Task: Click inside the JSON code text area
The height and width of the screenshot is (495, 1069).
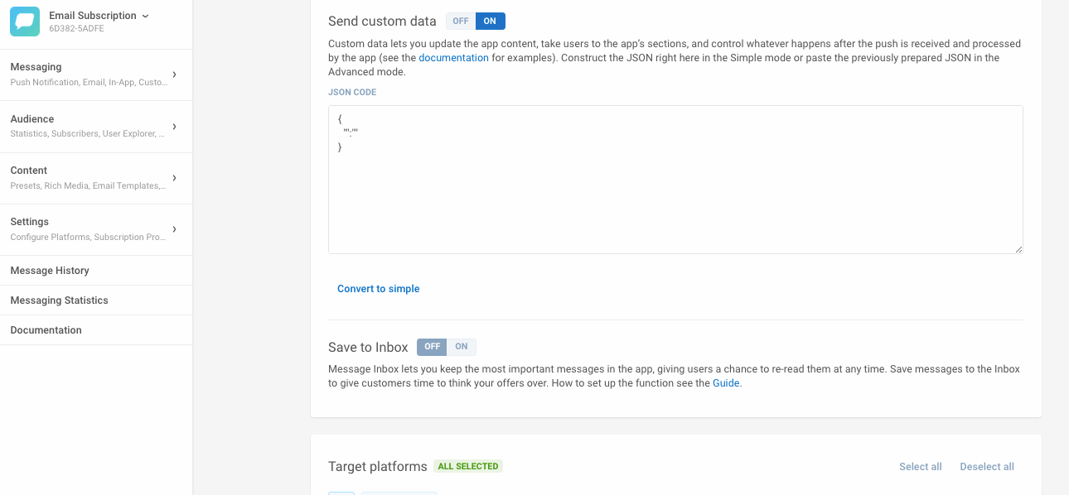Action: pos(675,190)
